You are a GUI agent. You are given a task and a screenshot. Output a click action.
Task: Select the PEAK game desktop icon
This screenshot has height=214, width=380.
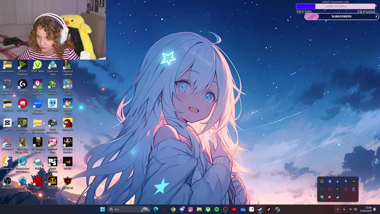coord(37,164)
